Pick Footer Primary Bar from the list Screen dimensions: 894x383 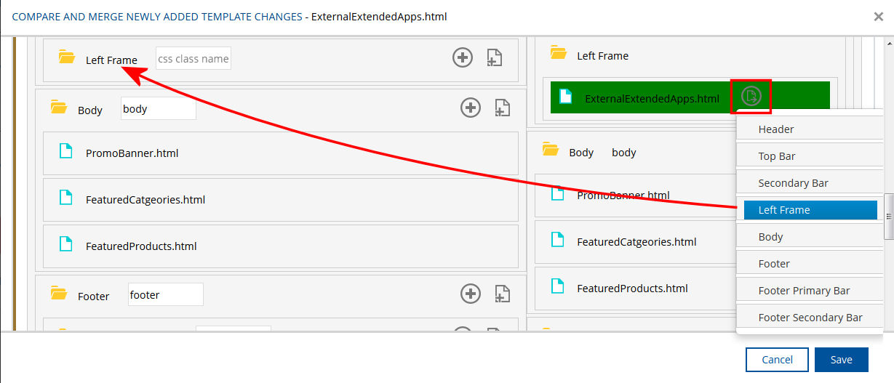pos(804,291)
